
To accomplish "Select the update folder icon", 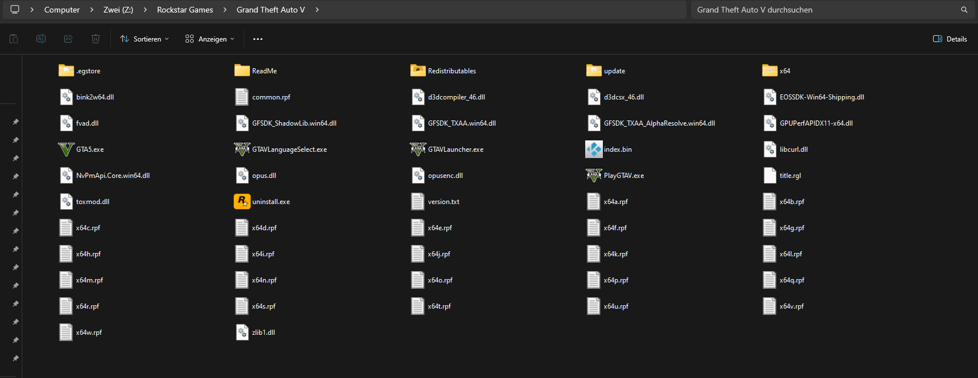I will point(594,71).
